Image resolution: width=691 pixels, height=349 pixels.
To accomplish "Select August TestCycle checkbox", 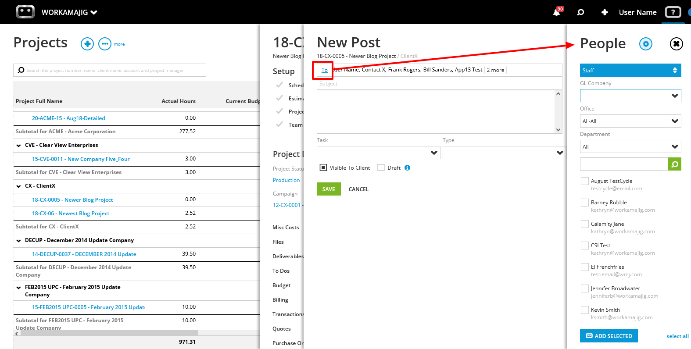I will click(584, 181).
